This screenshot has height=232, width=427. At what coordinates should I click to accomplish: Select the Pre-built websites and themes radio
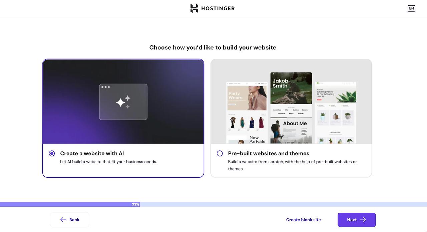tap(220, 153)
